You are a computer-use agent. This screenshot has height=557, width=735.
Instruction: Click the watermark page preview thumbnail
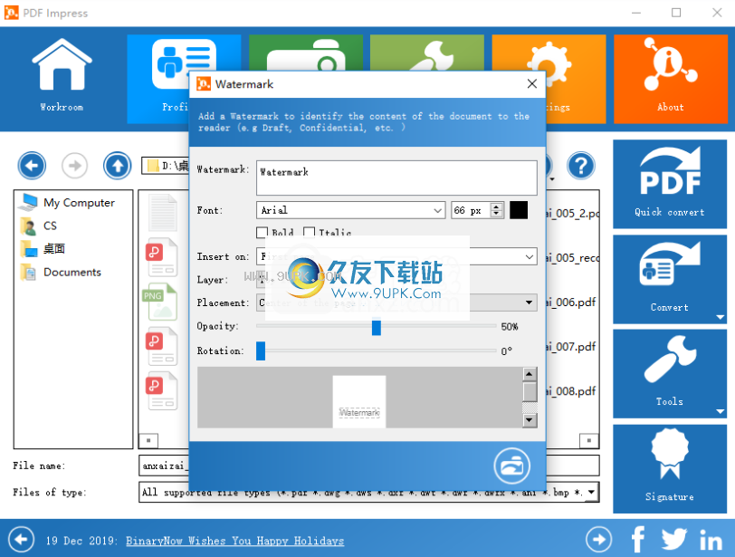point(359,401)
